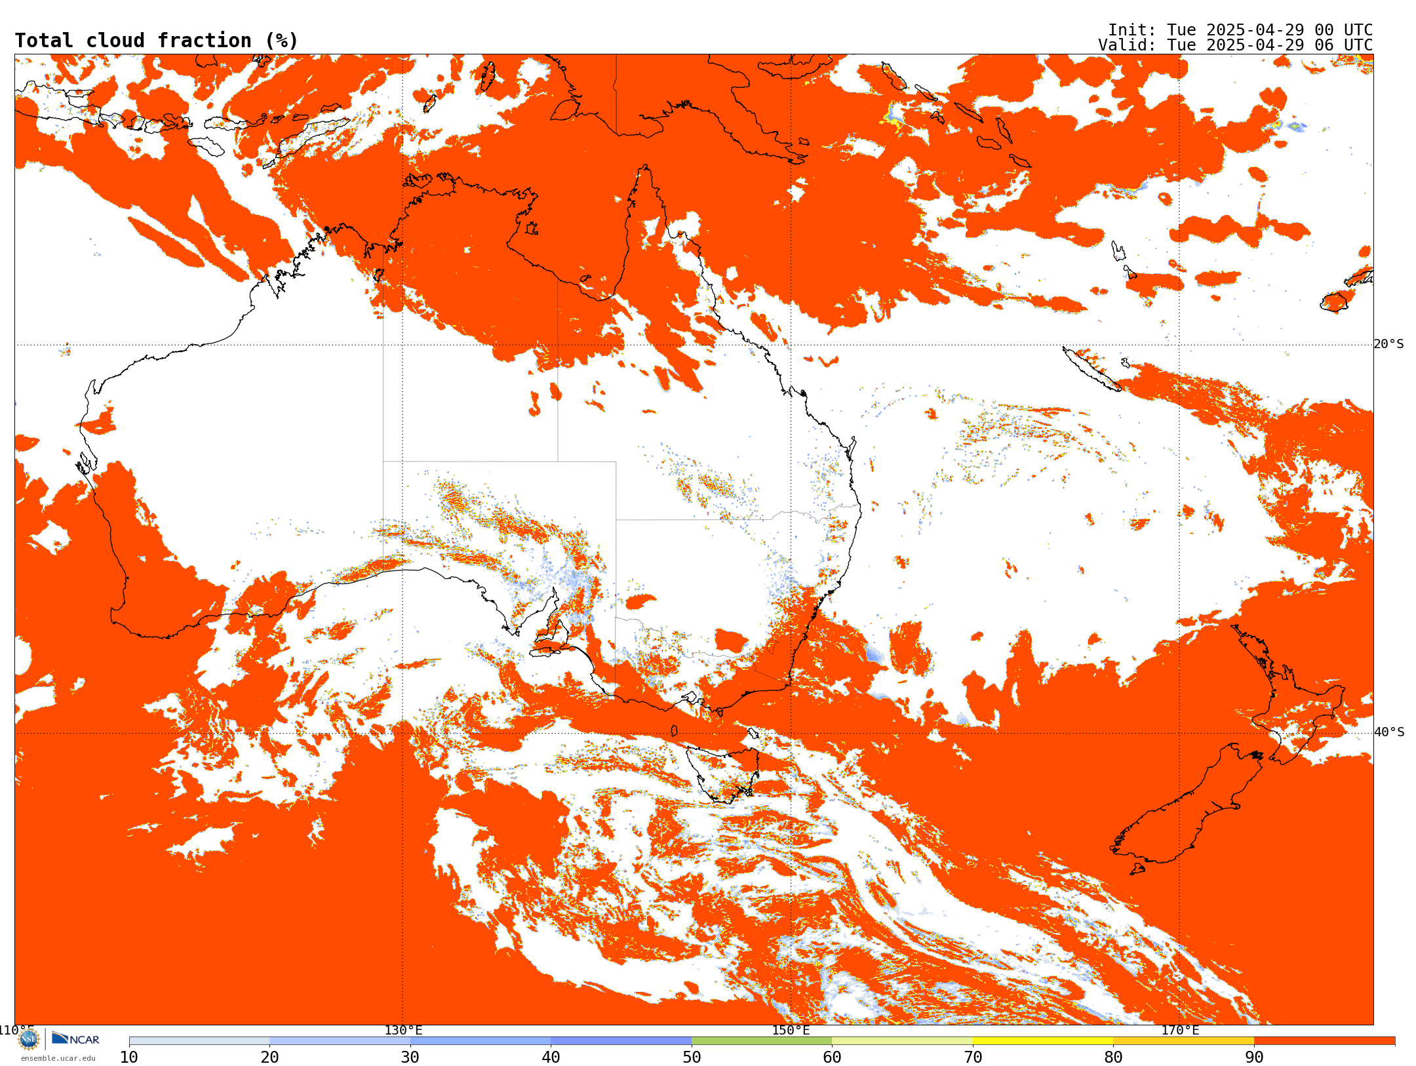Click the 130°E longitude label
This screenshot has height=1066, width=1416.
403,1031
